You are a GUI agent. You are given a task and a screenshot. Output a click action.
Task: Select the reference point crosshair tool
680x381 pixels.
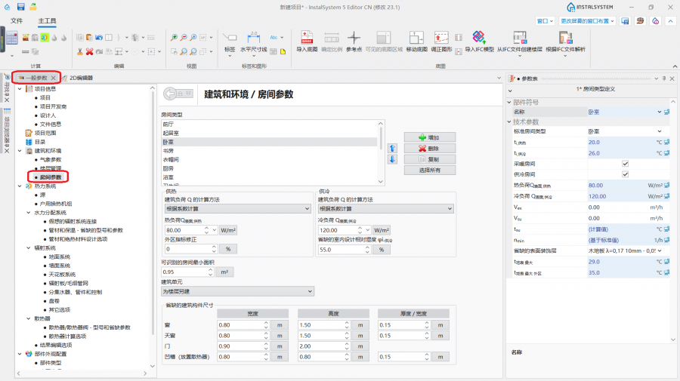point(354,39)
